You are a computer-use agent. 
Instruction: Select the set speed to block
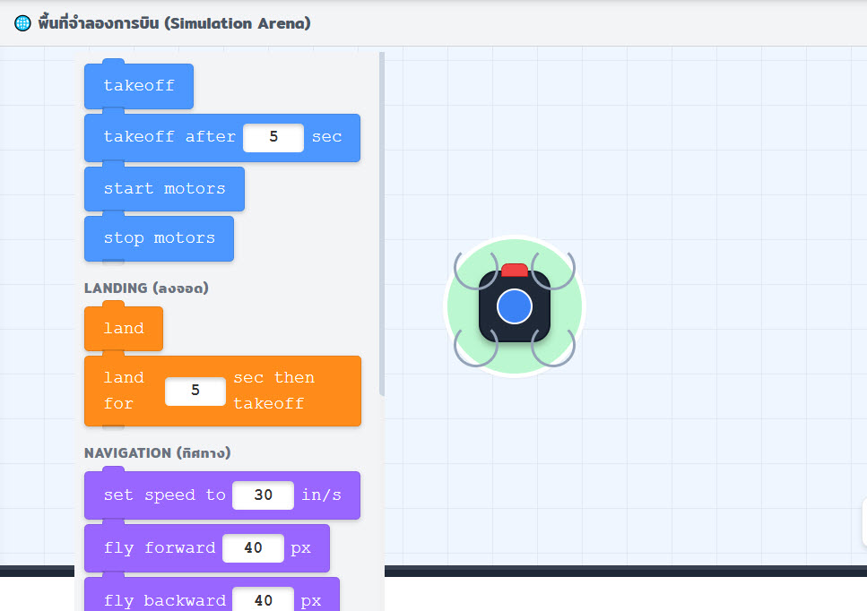pyautogui.click(x=221, y=495)
